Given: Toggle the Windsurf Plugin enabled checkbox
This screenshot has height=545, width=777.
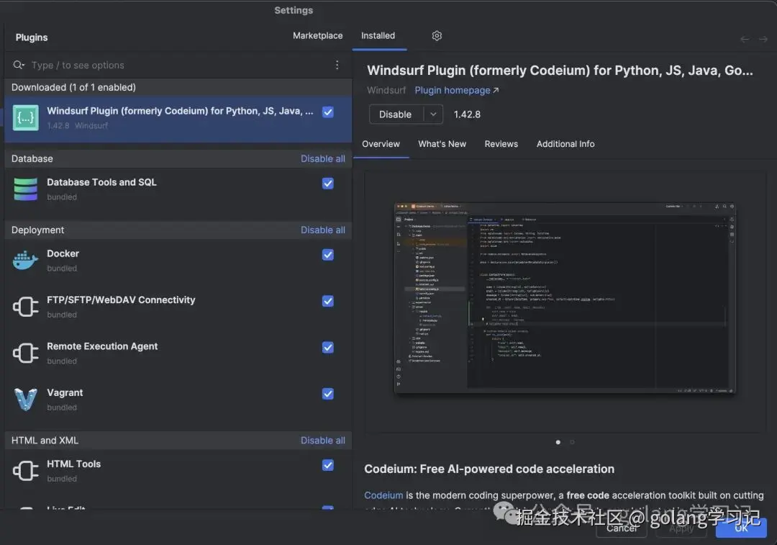Looking at the screenshot, I should [x=327, y=112].
